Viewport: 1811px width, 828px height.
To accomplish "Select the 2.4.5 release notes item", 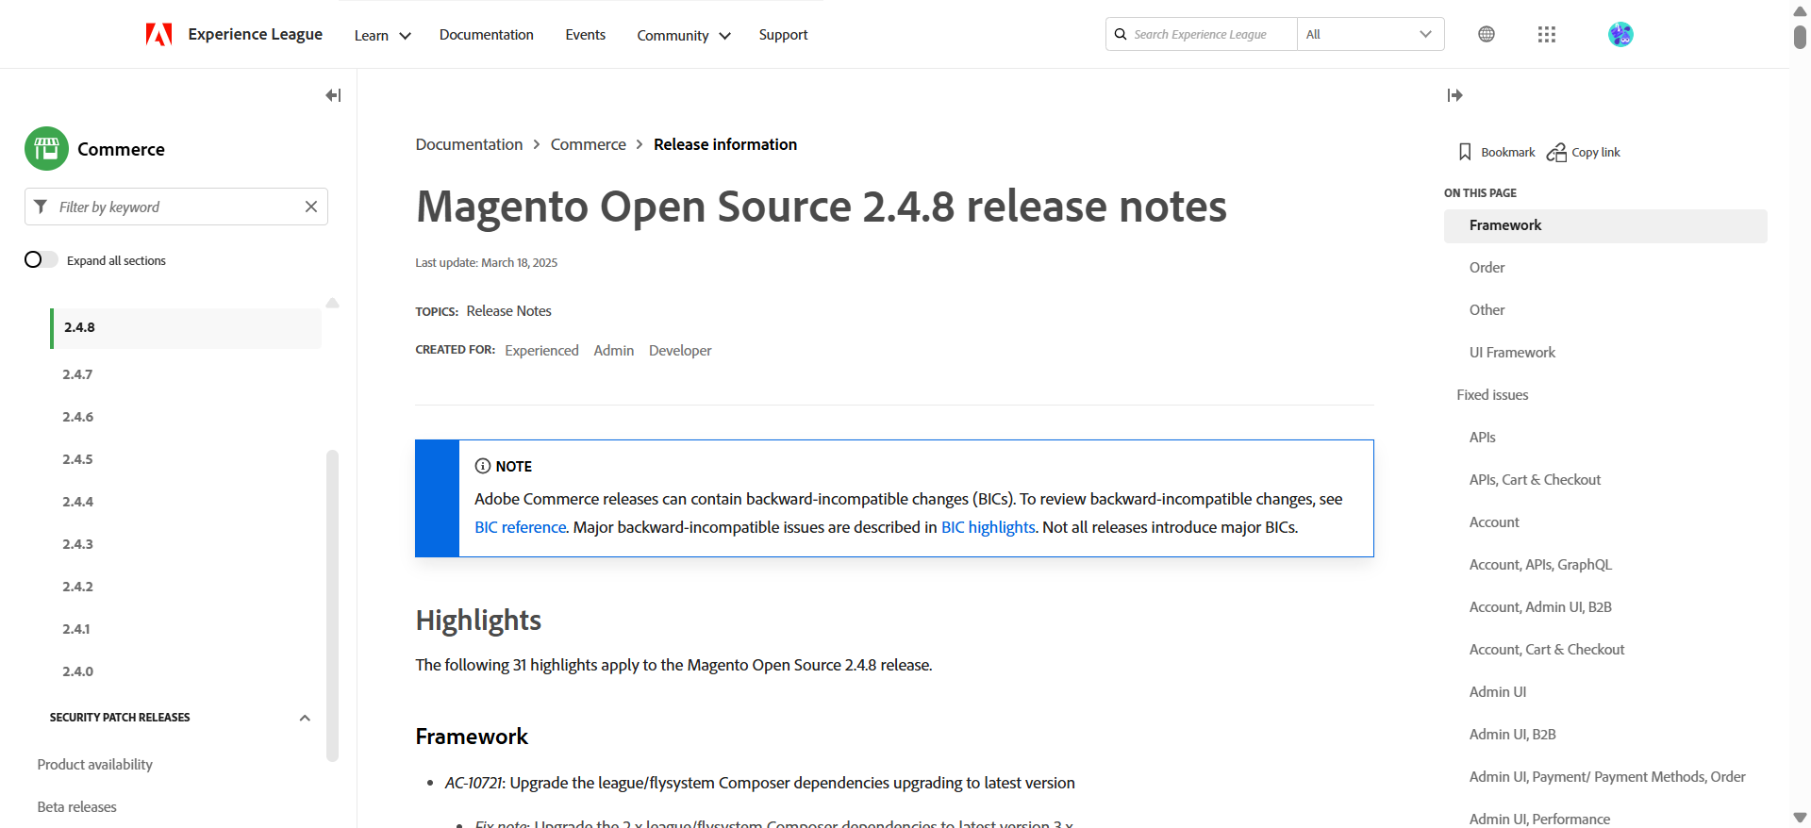I will pyautogui.click(x=77, y=459).
